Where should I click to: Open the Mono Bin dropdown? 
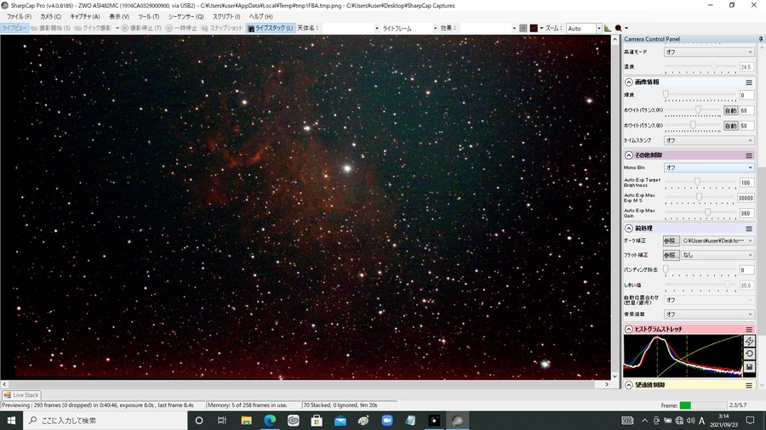tap(709, 167)
